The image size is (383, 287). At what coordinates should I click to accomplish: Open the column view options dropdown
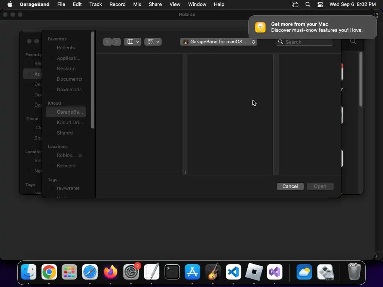[132, 42]
